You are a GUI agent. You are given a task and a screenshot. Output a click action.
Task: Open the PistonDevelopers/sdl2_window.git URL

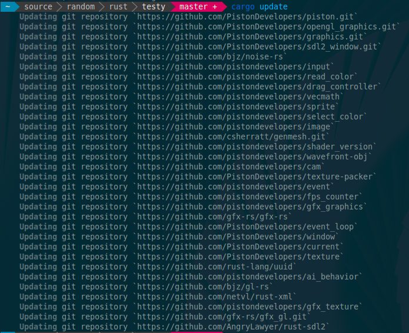click(x=257, y=46)
